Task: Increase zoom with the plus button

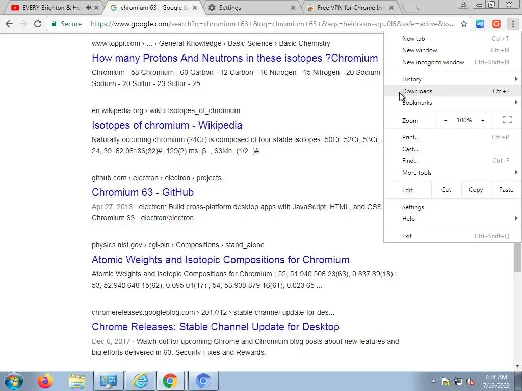Action: pos(483,120)
